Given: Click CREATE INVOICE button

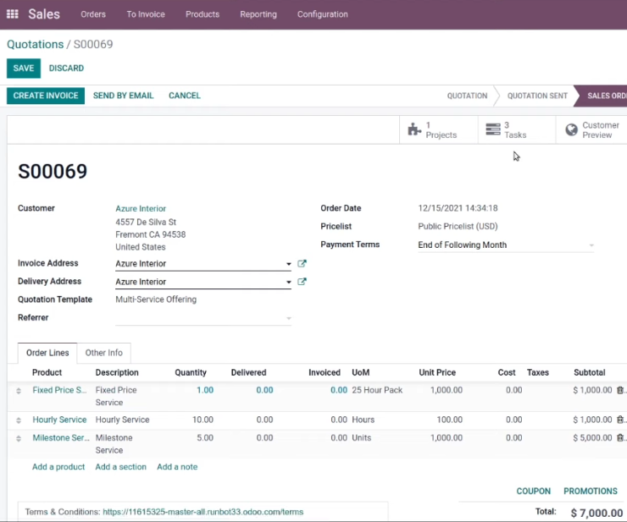Looking at the screenshot, I should tap(46, 96).
